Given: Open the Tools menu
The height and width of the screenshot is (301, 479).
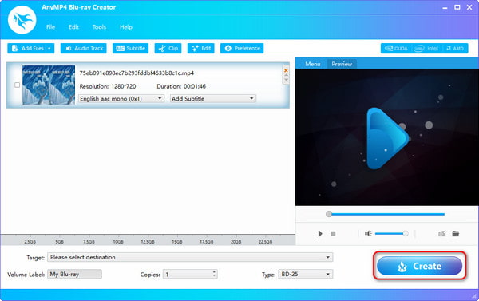Looking at the screenshot, I should (99, 27).
